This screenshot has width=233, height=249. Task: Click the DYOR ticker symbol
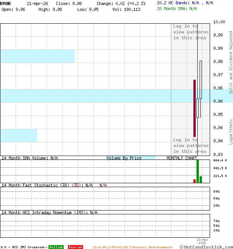click(x=6, y=3)
